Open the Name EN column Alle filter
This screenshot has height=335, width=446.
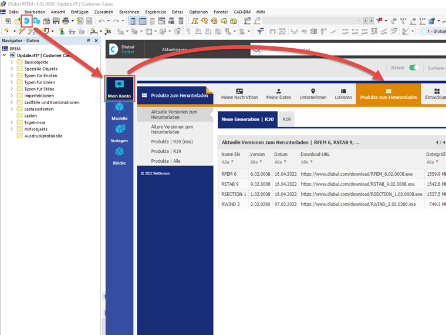pyautogui.click(x=228, y=162)
